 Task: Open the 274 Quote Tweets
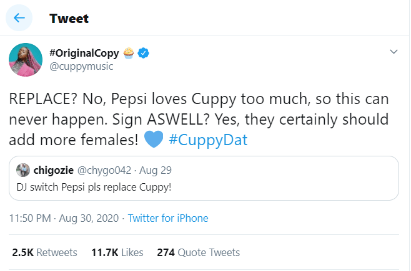(x=198, y=252)
